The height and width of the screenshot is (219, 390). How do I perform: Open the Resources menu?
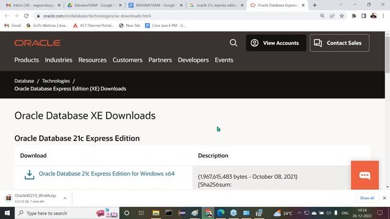(92, 60)
